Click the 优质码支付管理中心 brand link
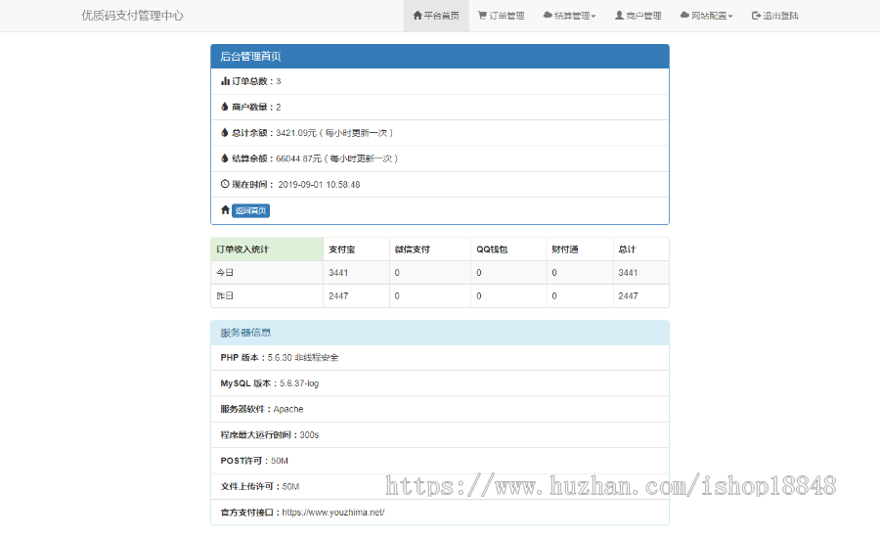Image resolution: width=880 pixels, height=538 pixels. (x=132, y=16)
